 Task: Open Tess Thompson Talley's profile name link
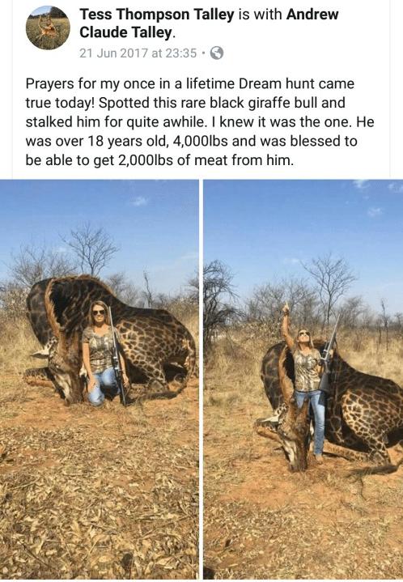pyautogui.click(x=157, y=15)
